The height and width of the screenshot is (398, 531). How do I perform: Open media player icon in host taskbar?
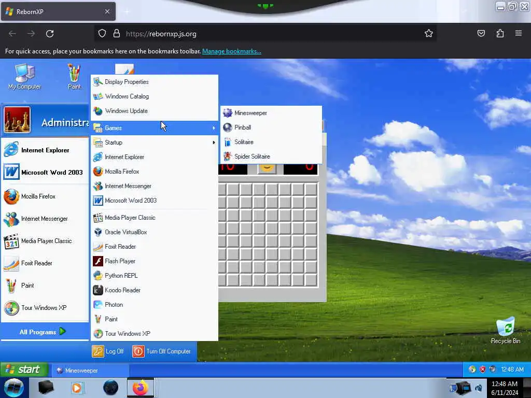tap(77, 388)
